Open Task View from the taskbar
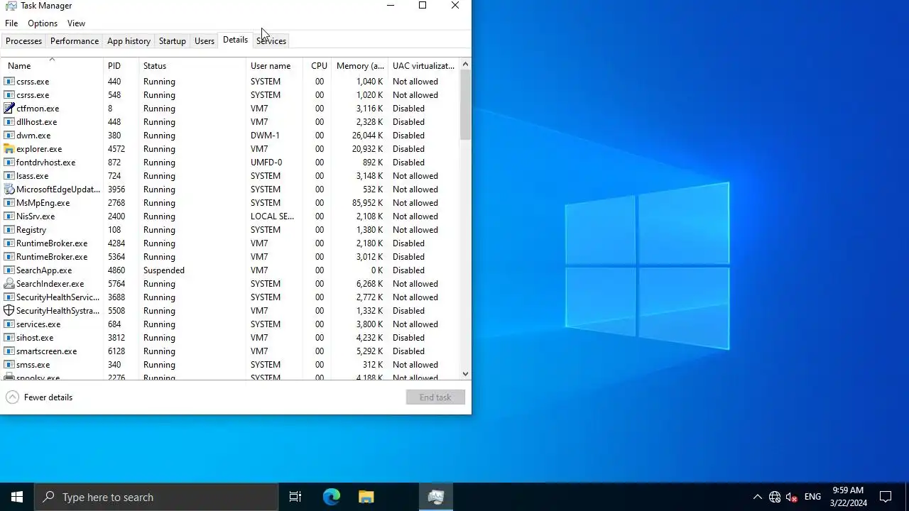This screenshot has width=909, height=511. point(295,497)
